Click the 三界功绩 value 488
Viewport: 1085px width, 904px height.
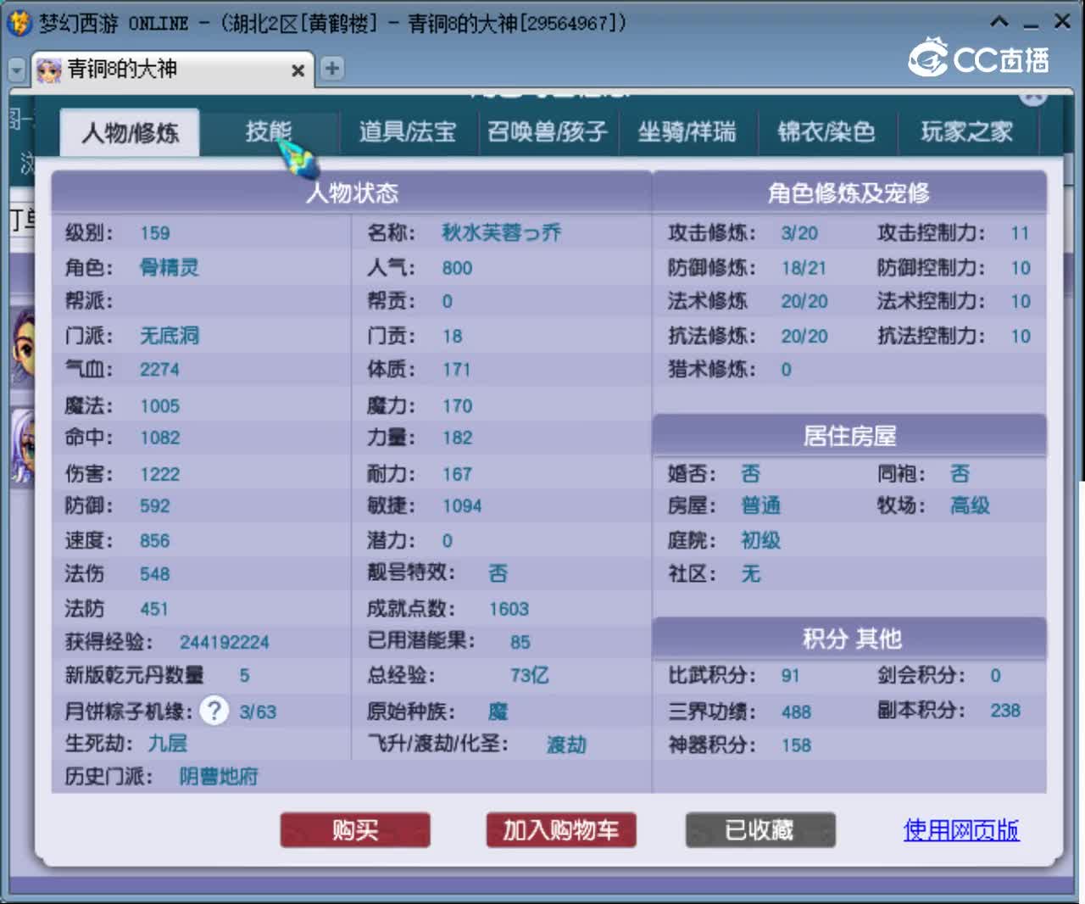[796, 711]
